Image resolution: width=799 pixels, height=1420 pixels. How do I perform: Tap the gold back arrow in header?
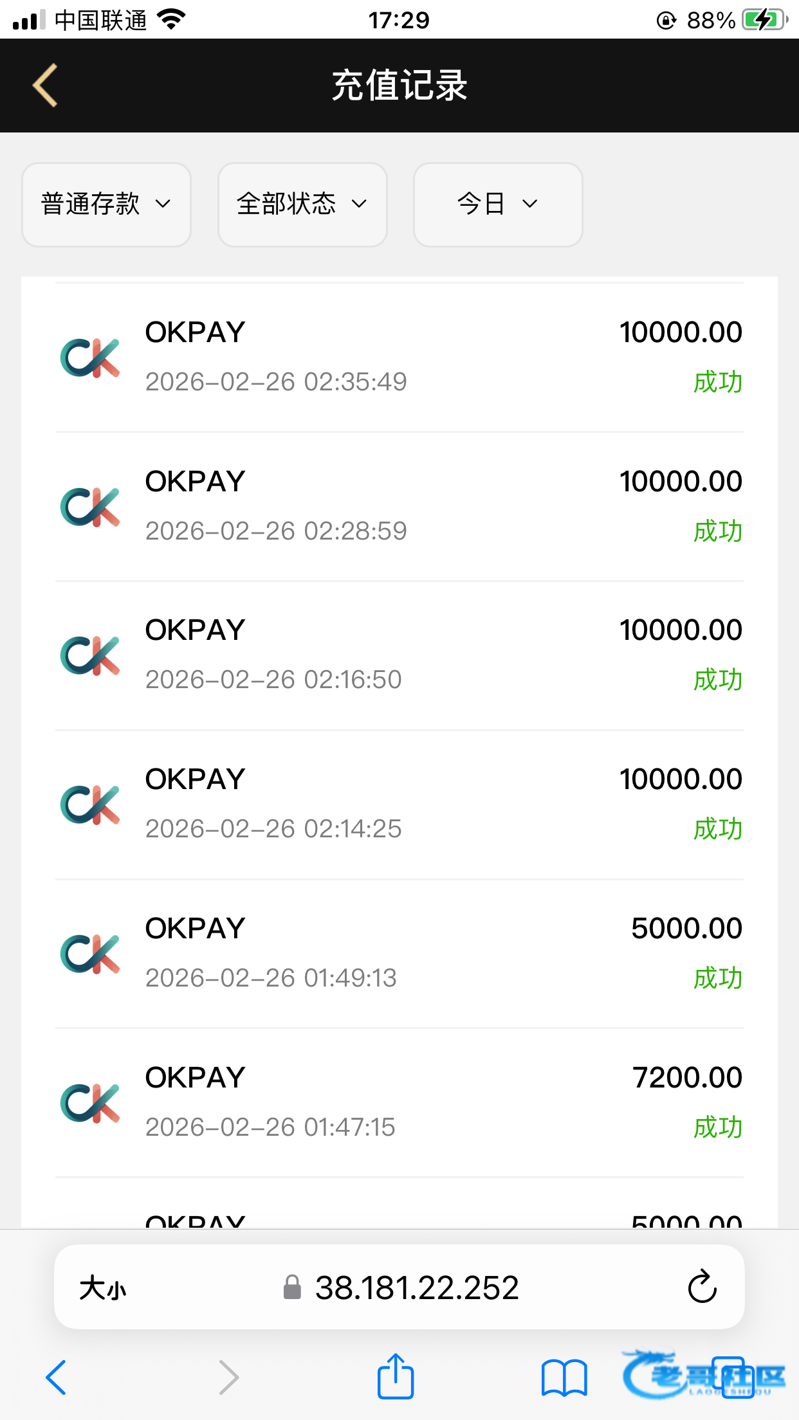pyautogui.click(x=46, y=85)
